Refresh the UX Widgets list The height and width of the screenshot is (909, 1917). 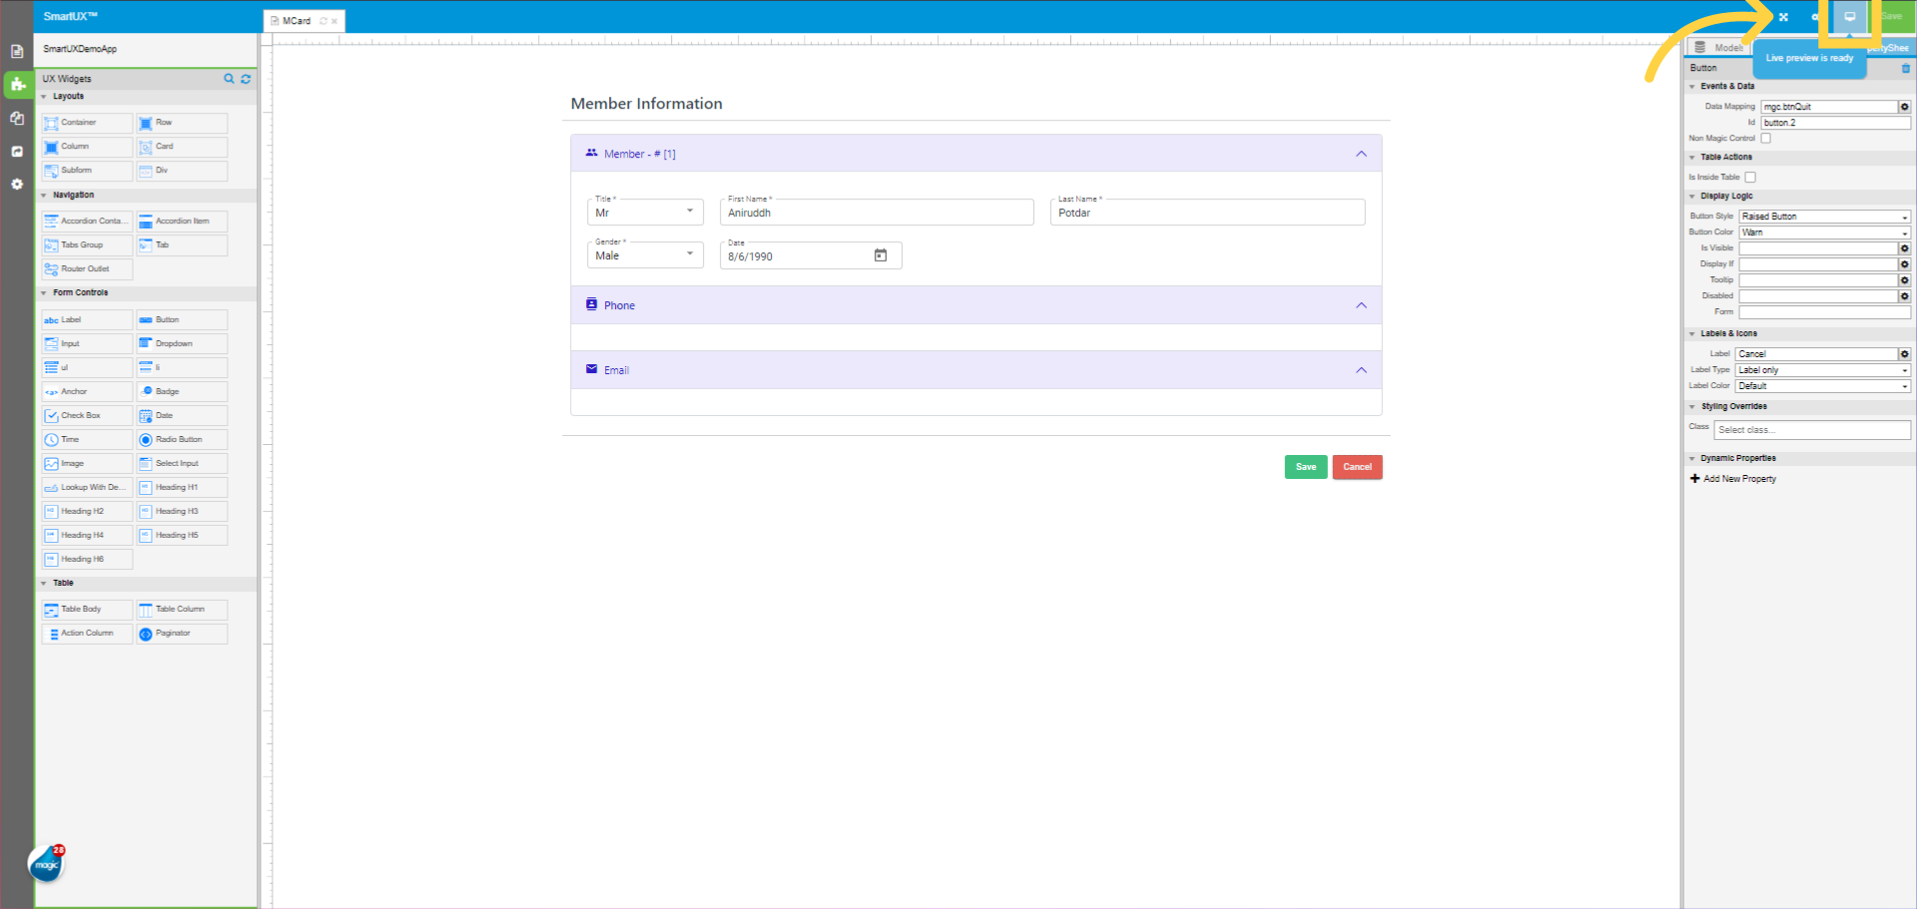246,79
